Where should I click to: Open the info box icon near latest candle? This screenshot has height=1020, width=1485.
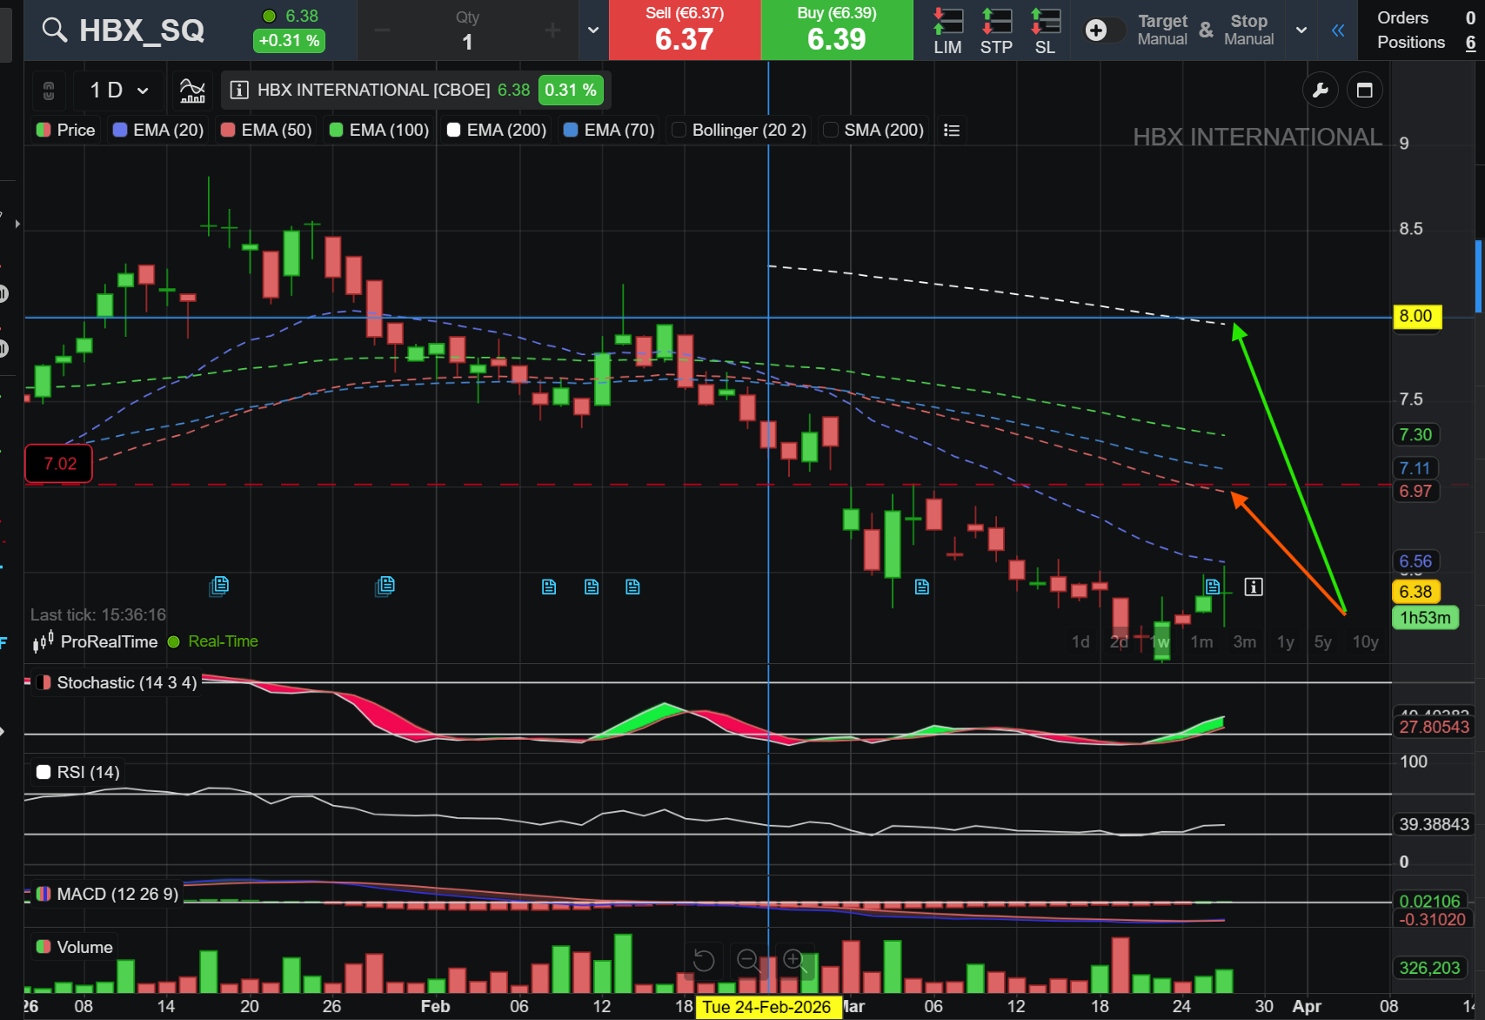pyautogui.click(x=1254, y=587)
